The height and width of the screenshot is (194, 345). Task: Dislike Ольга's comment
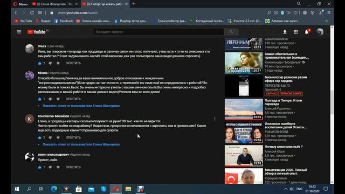coord(50,63)
